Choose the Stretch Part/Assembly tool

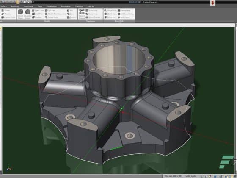click(x=55, y=14)
